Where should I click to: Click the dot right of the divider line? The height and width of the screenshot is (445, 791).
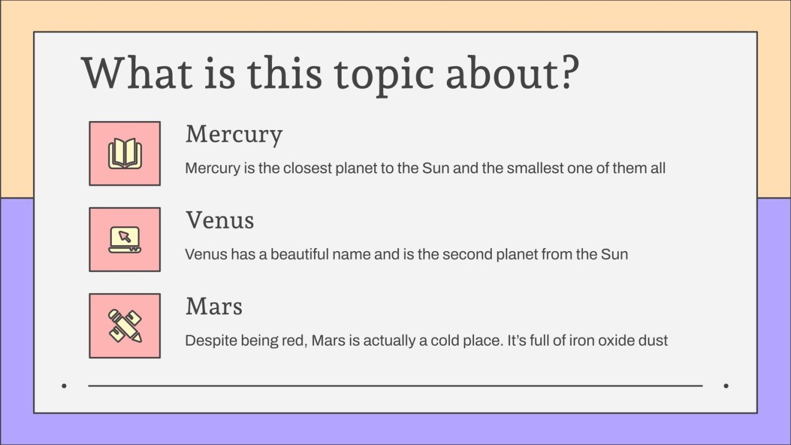[726, 386]
